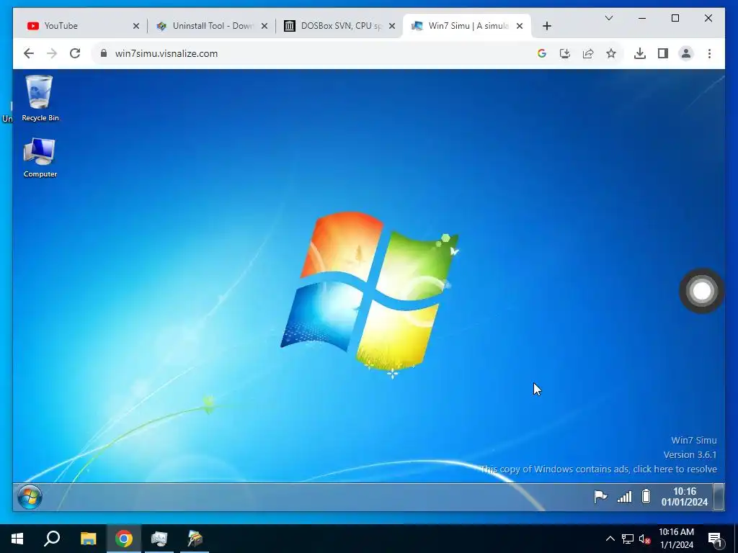Close the DOSBox SVN tab
Screen dimensions: 738x553
pos(392,26)
